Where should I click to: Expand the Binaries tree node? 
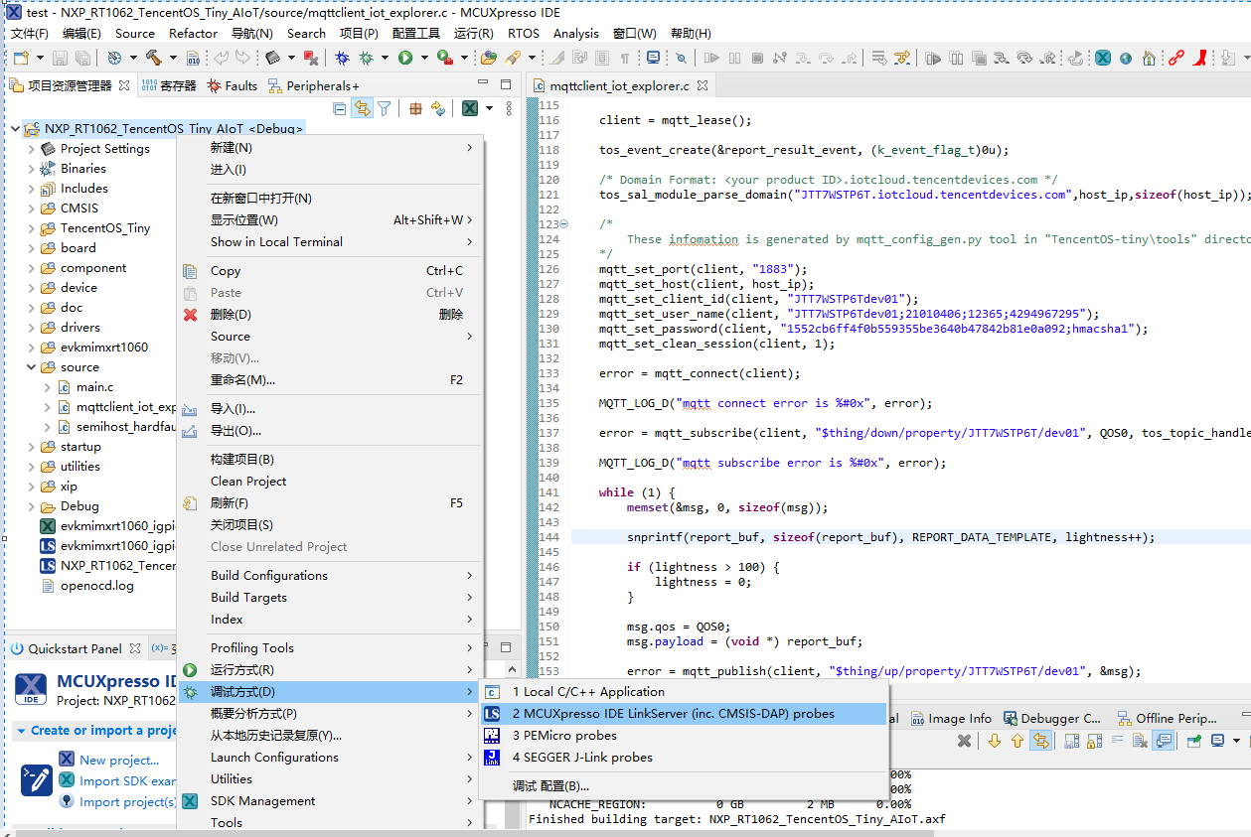tap(32, 169)
